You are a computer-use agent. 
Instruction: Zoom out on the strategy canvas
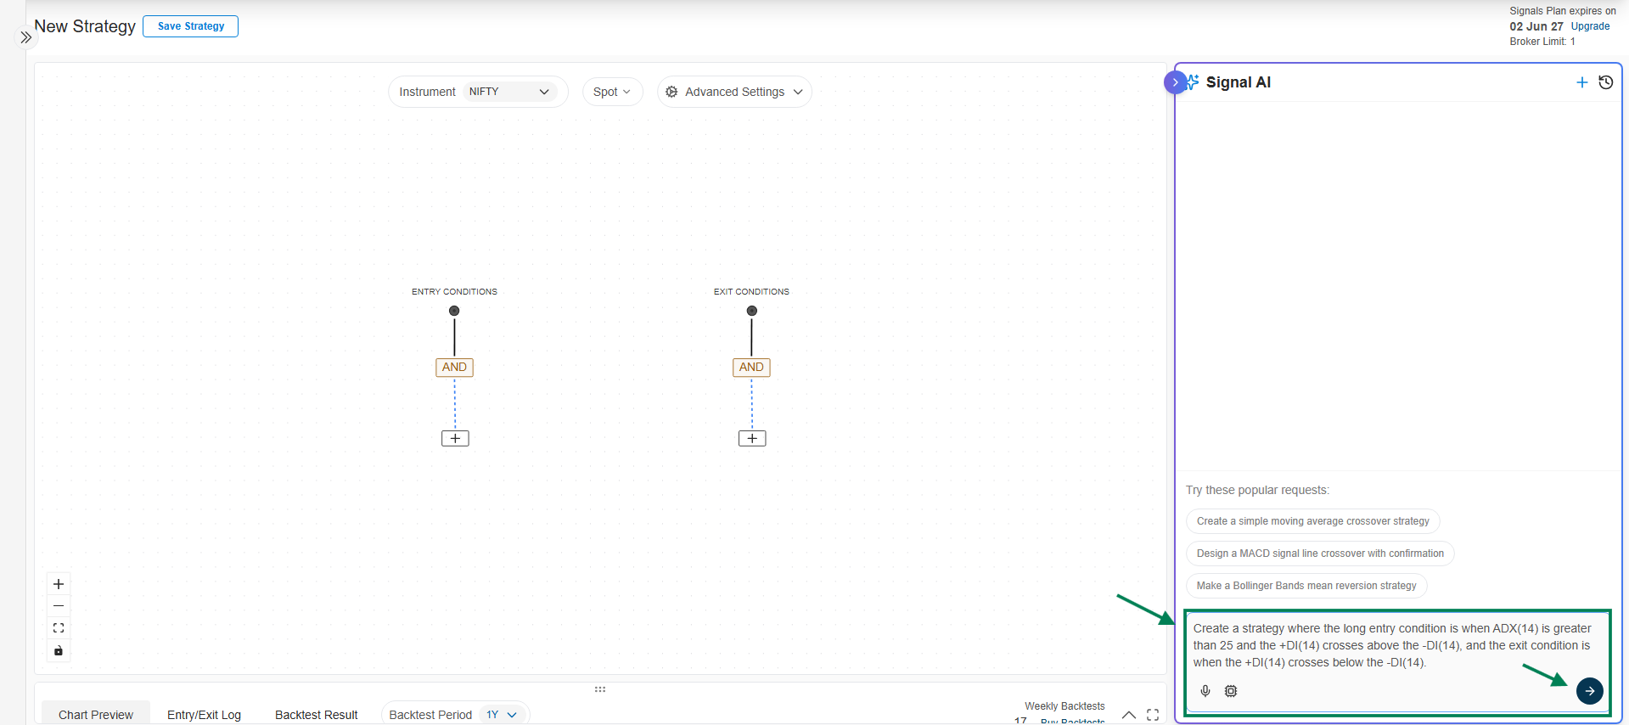pyautogui.click(x=59, y=606)
